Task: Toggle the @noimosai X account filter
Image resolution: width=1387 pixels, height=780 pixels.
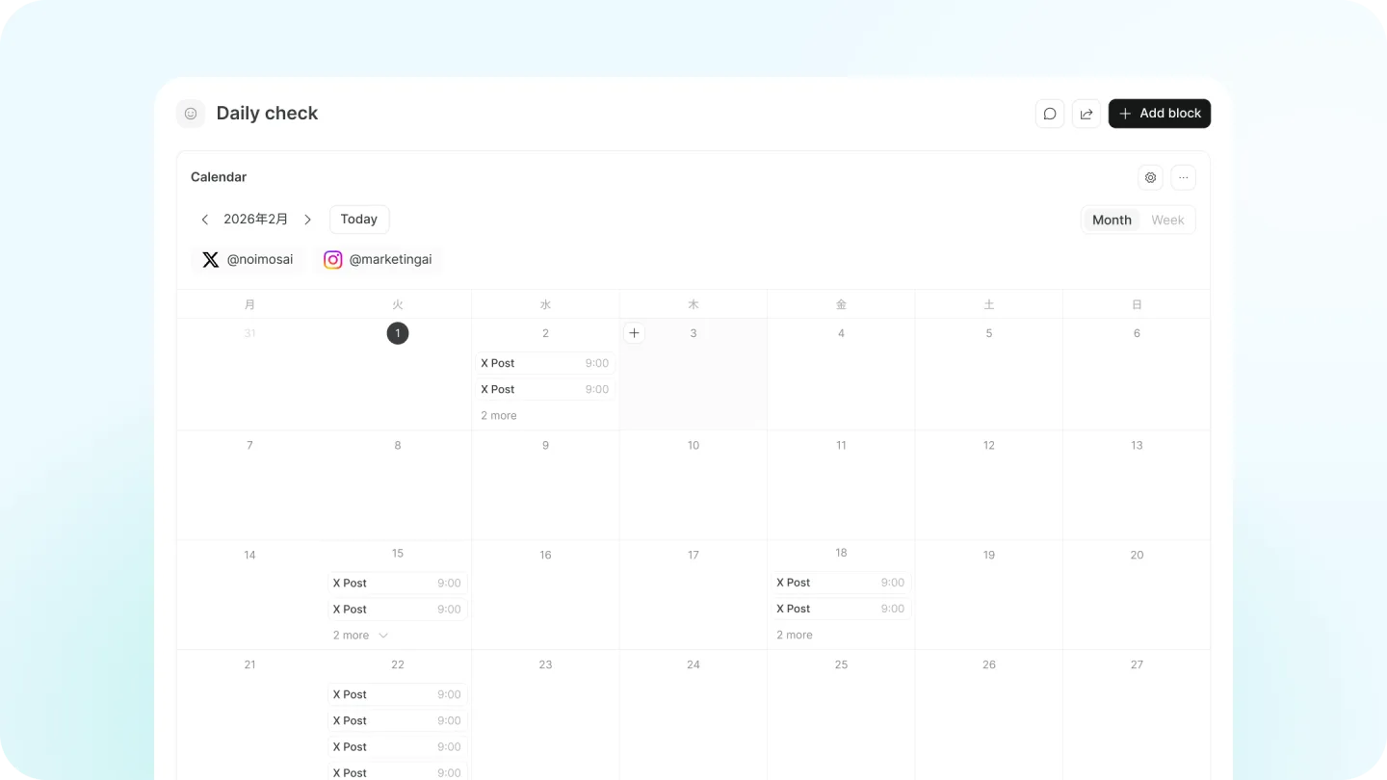Action: click(x=248, y=260)
